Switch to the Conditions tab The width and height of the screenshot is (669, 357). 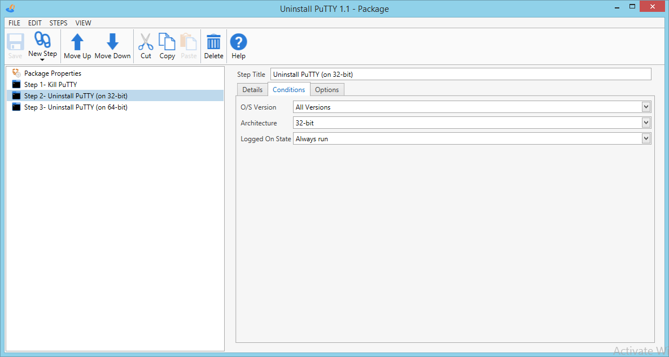click(289, 89)
